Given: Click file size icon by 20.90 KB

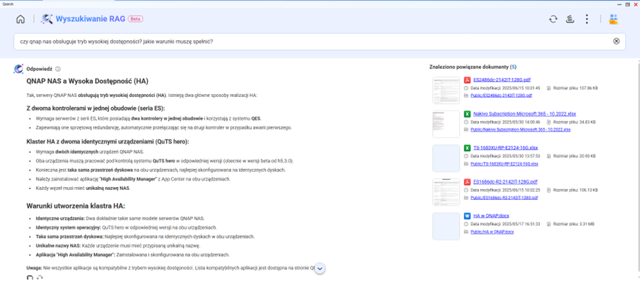Looking at the screenshot, I should (549, 156).
